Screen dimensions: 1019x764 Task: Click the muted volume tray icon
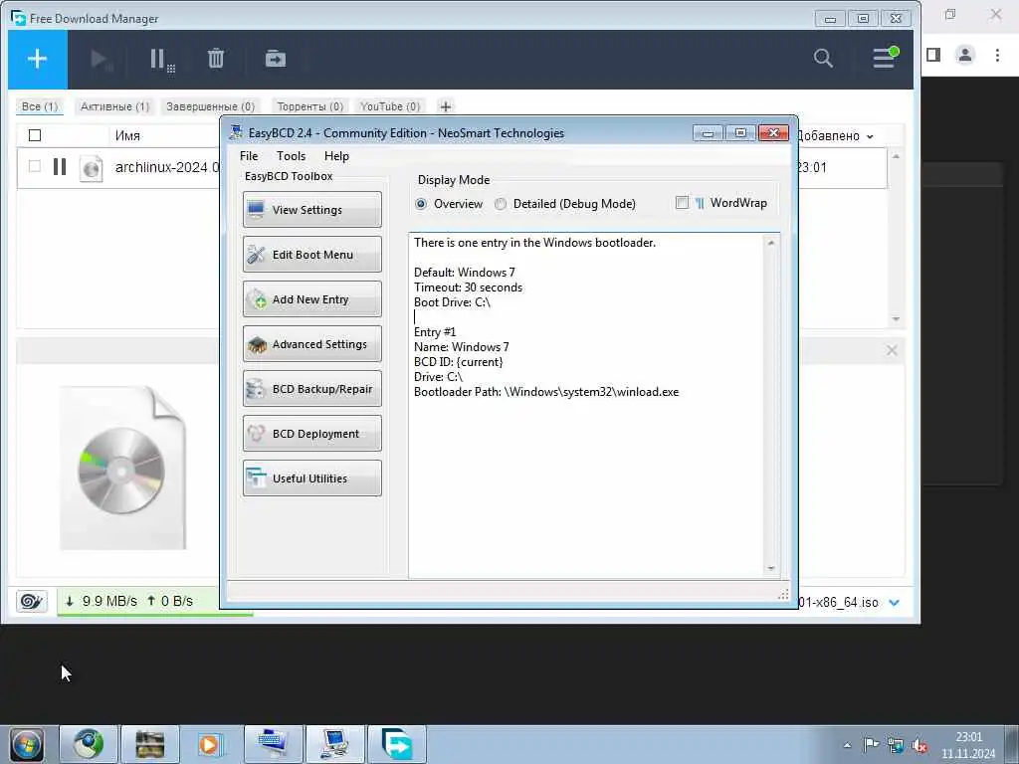(919, 745)
